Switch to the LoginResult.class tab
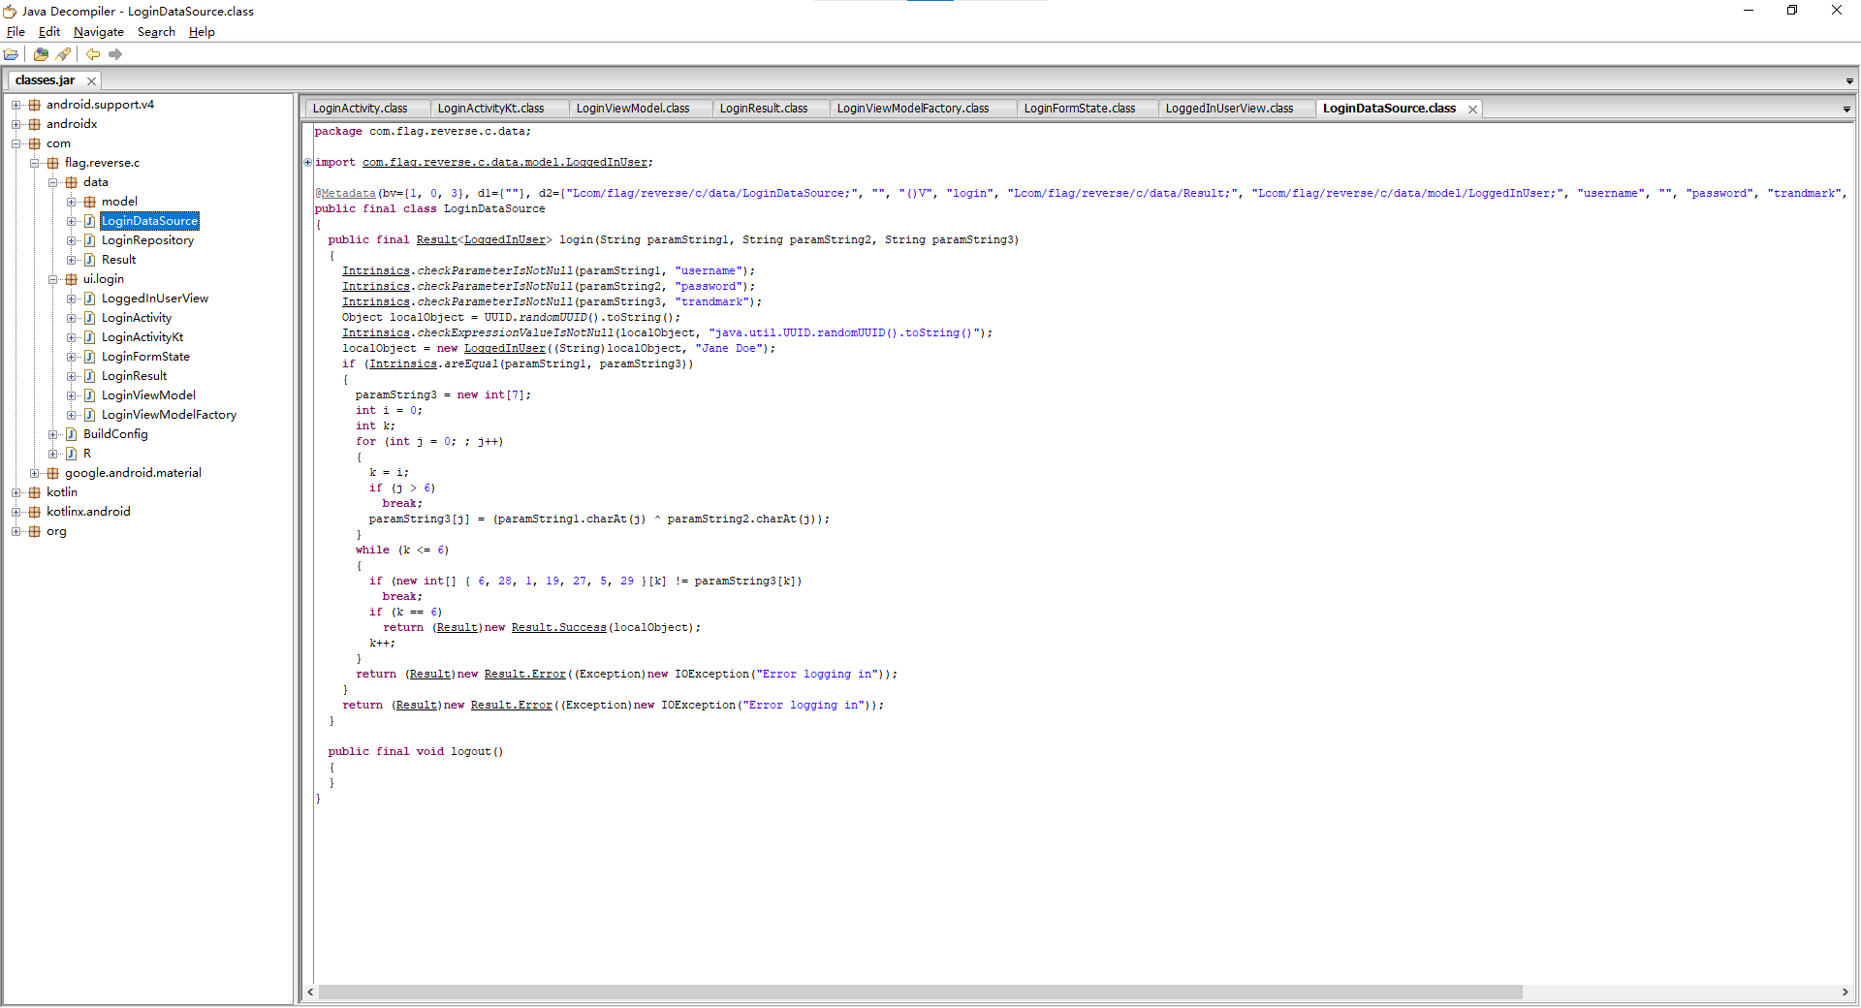 764,109
